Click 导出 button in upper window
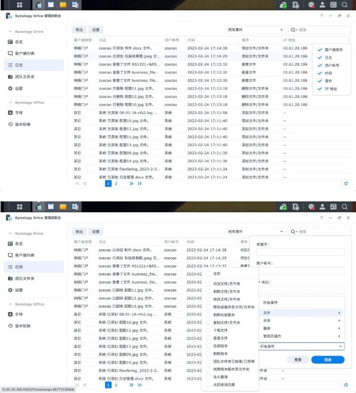356x393 pixels. pos(79,30)
